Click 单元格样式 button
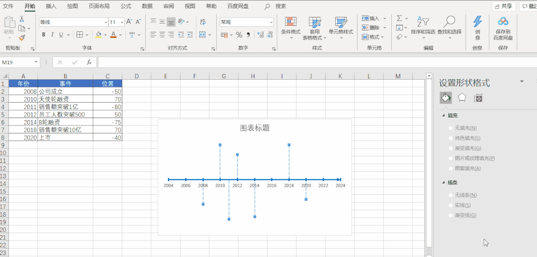This screenshot has height=257, width=537. click(341, 28)
